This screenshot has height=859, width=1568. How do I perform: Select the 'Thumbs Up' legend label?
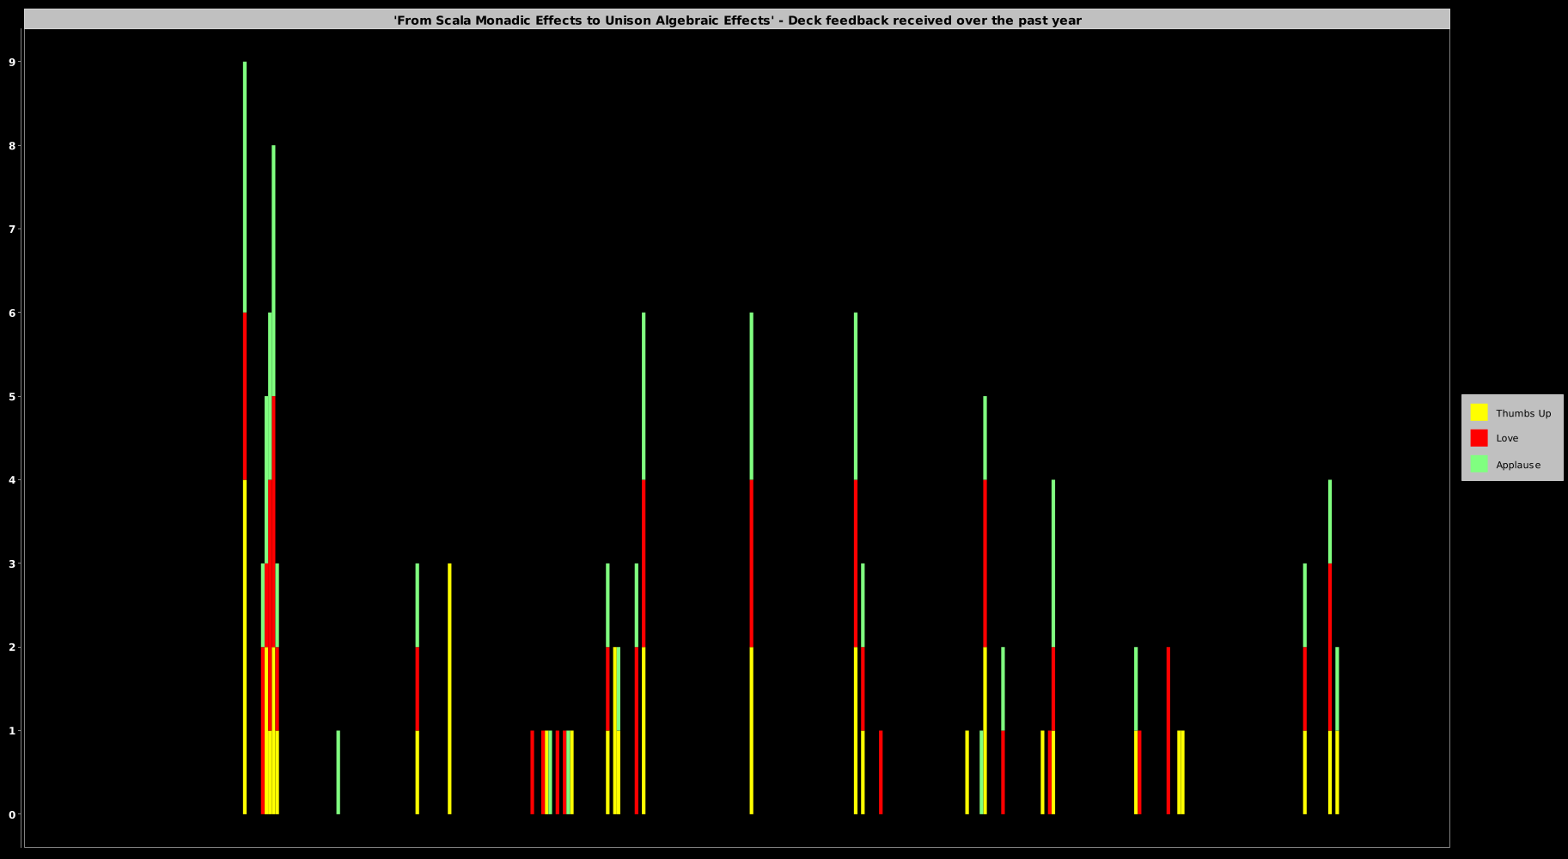pyautogui.click(x=1523, y=413)
